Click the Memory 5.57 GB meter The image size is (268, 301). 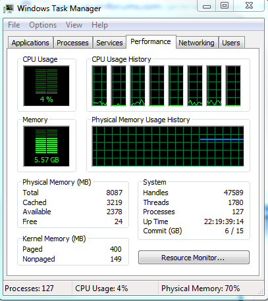tap(47, 146)
